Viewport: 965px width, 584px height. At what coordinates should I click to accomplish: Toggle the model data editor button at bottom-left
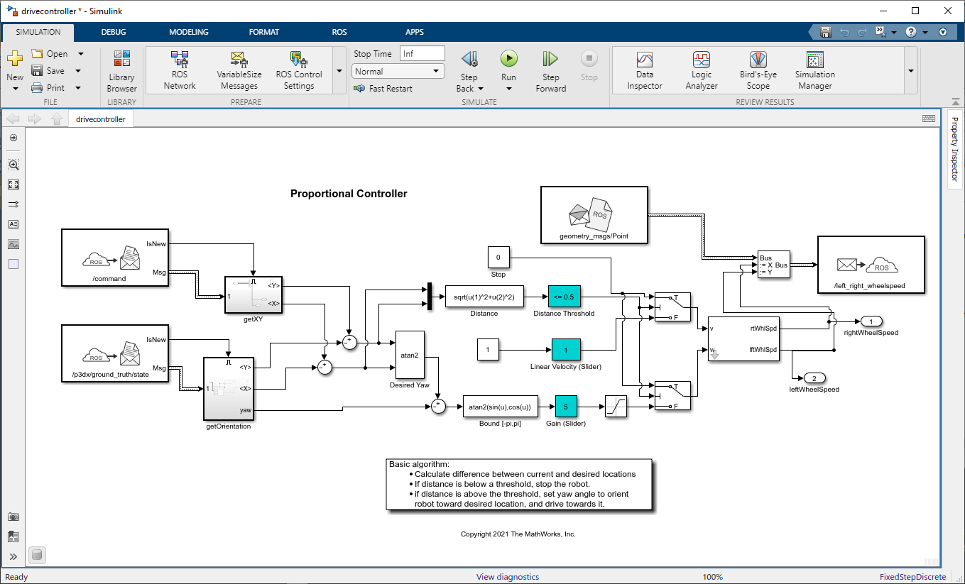click(x=38, y=555)
